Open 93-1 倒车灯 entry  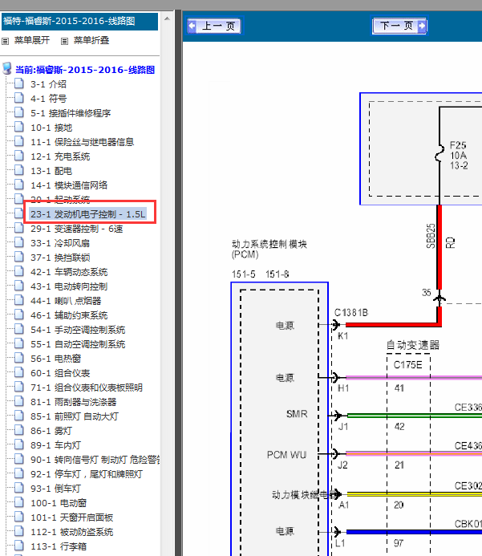[55, 489]
